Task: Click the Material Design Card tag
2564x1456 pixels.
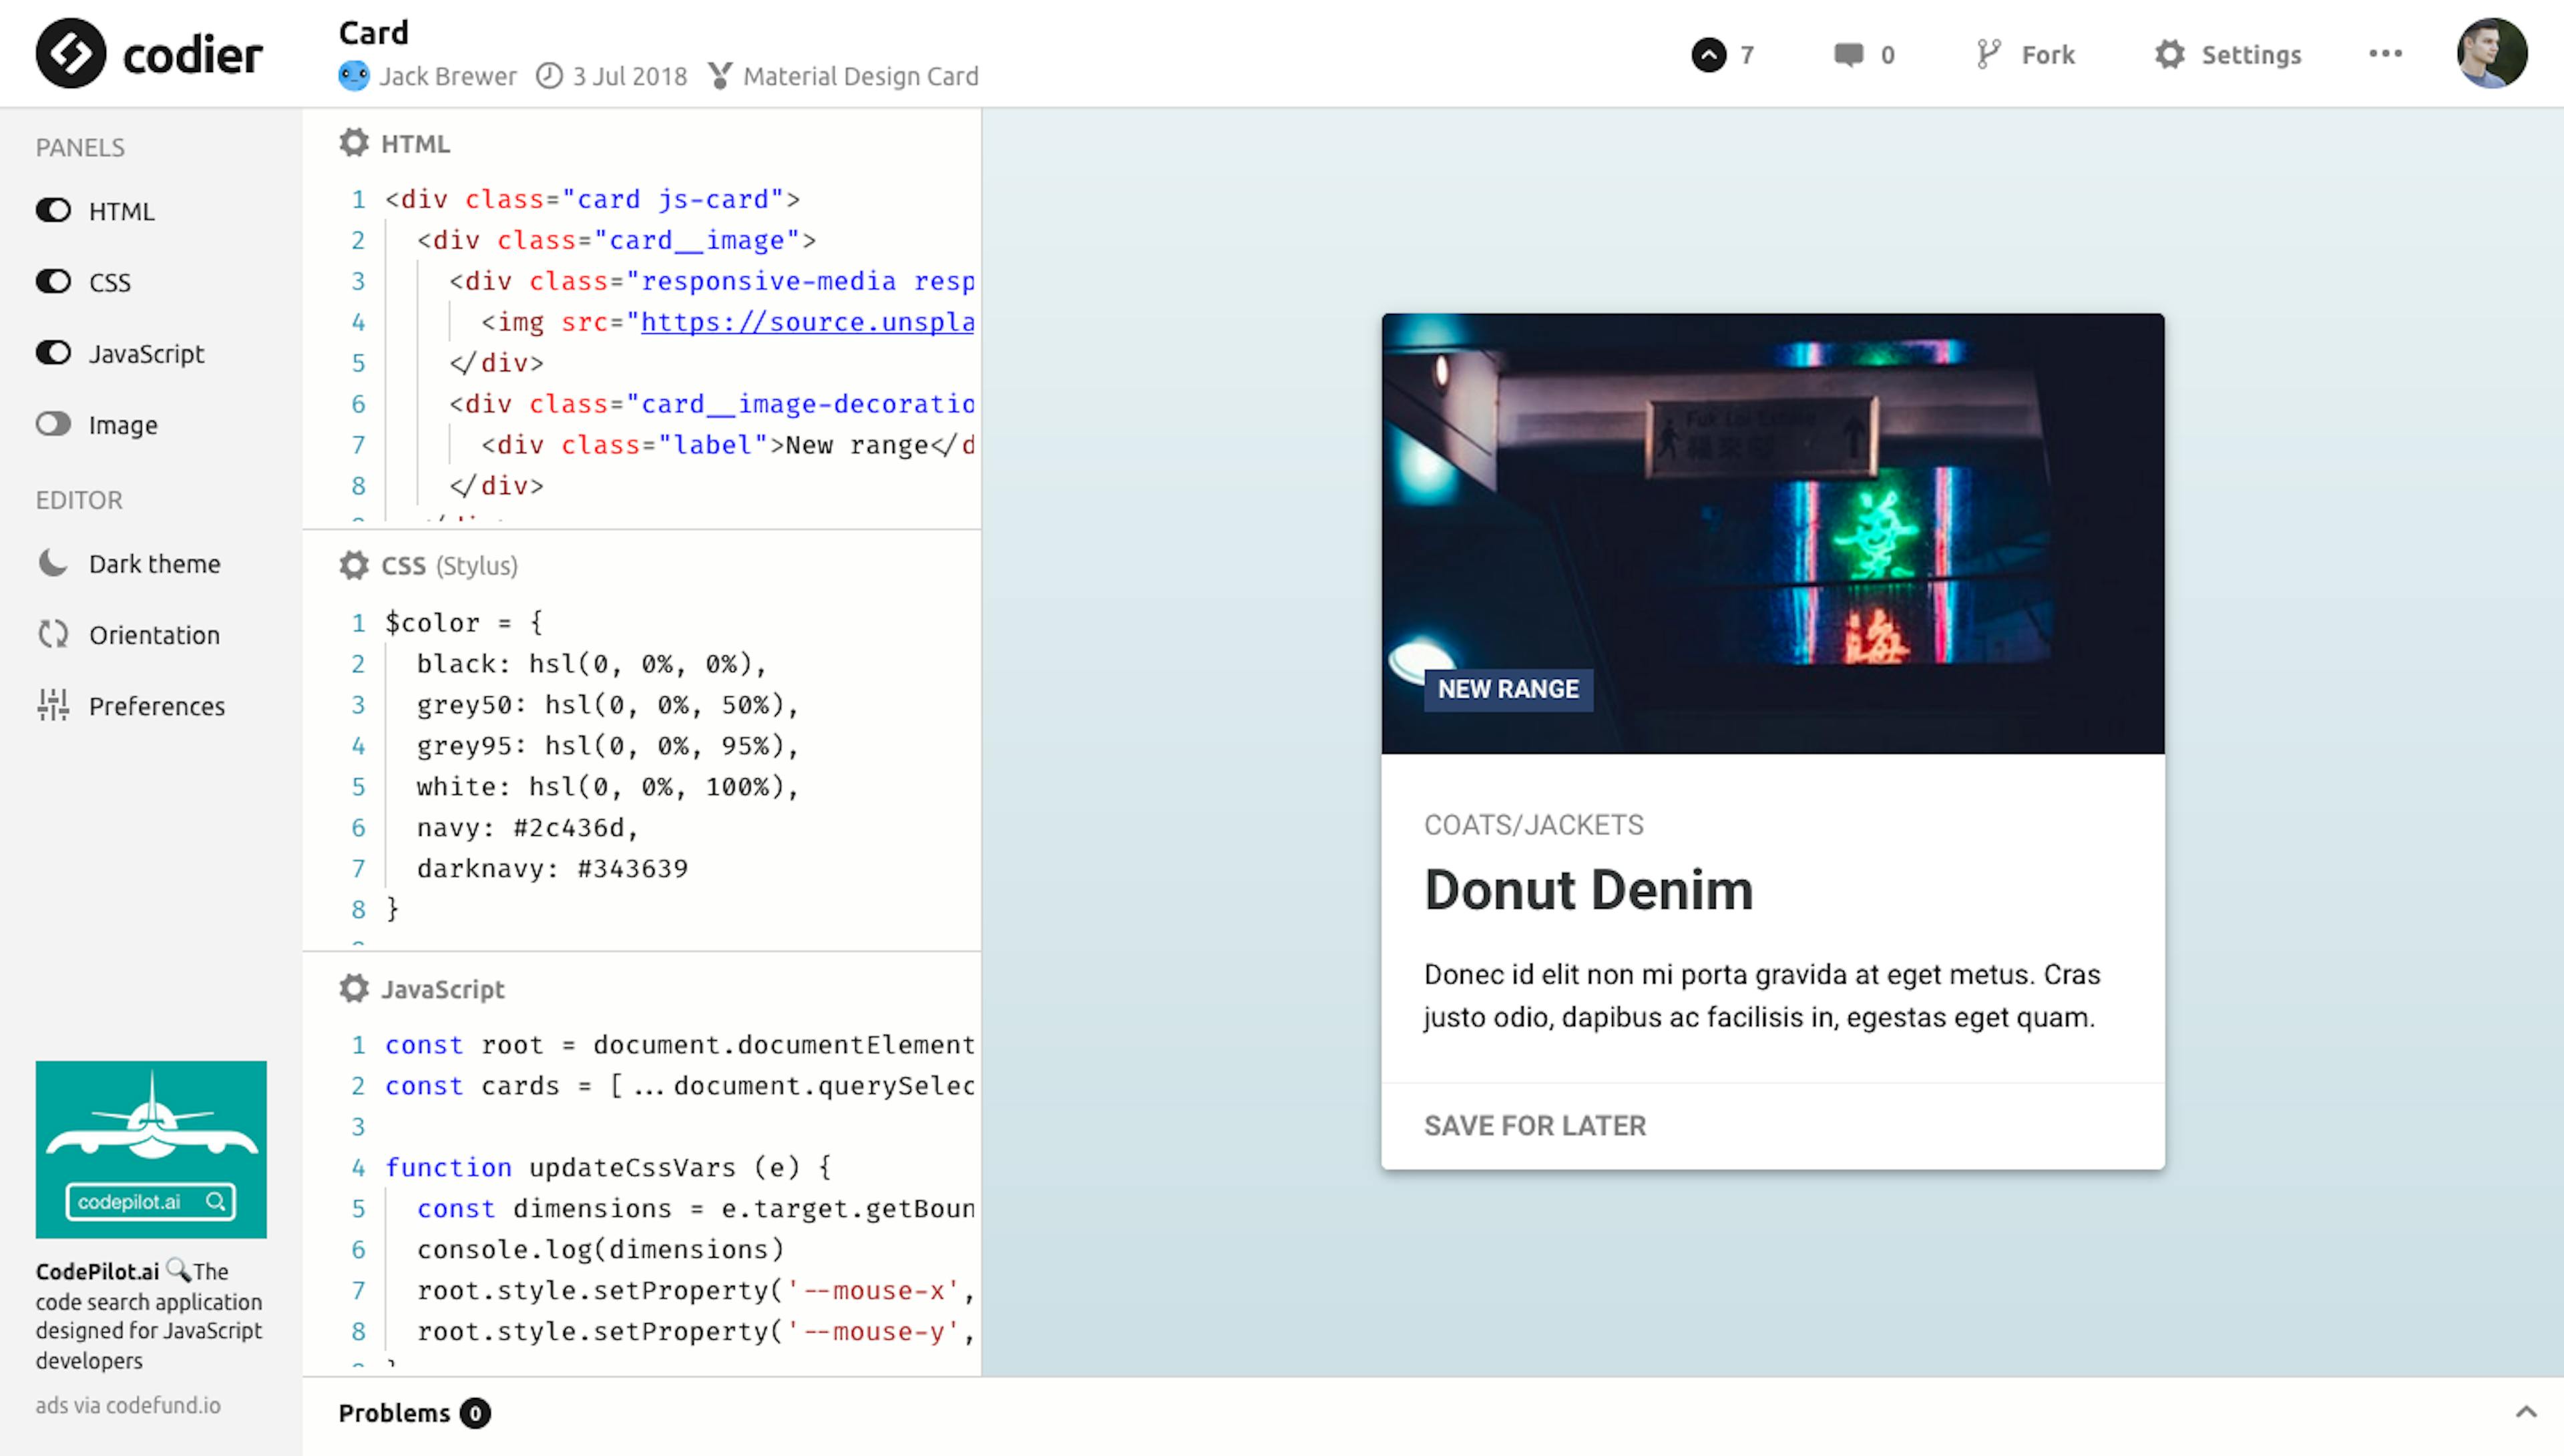Action: (858, 76)
